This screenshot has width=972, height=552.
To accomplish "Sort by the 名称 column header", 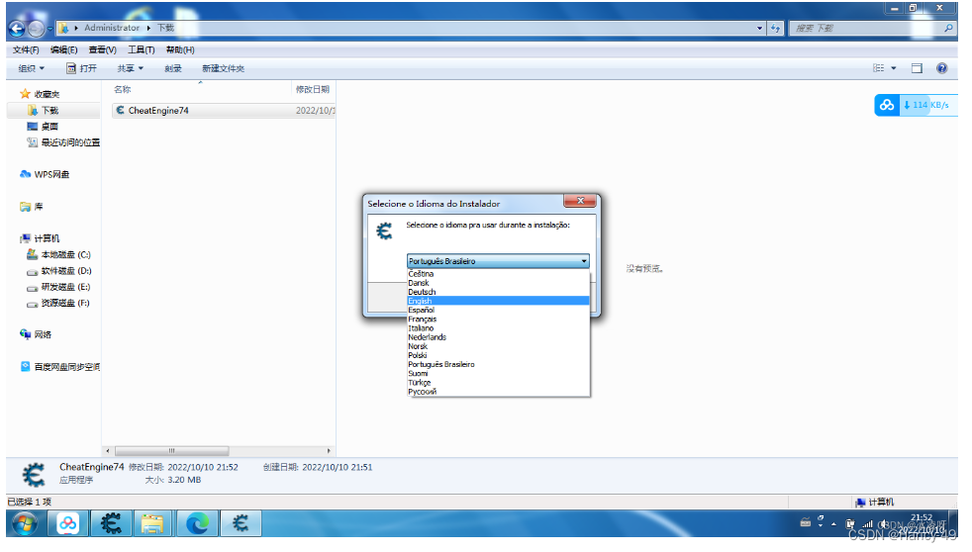I will point(122,89).
